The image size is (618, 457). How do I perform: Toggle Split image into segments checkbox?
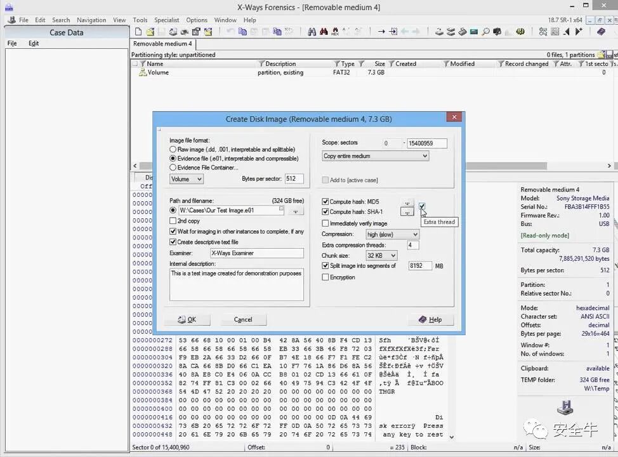coord(325,266)
